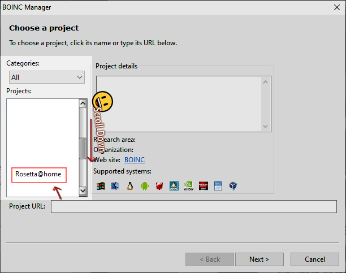
Task: Click the green Android robot icon
Action: (x=145, y=186)
